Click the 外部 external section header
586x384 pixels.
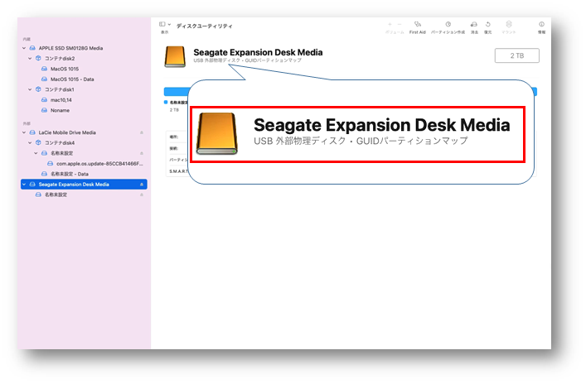pyautogui.click(x=27, y=123)
